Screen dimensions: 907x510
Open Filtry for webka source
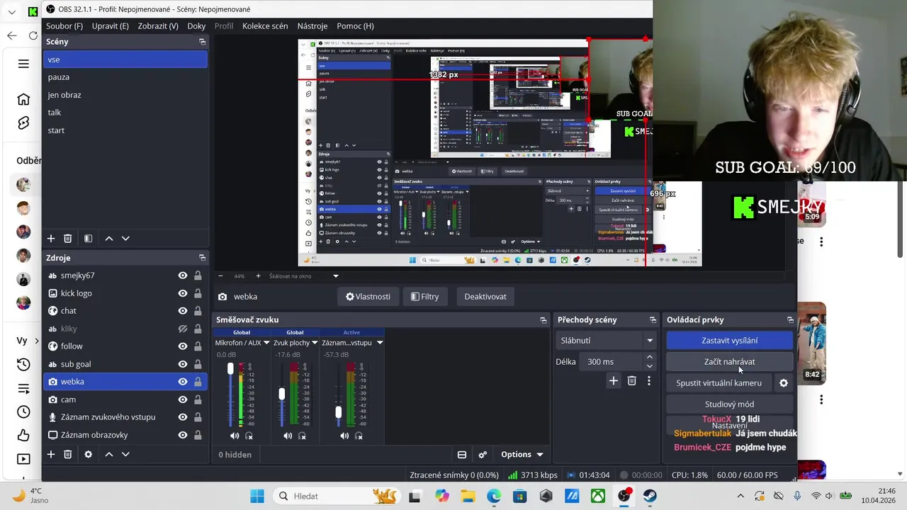tap(424, 297)
